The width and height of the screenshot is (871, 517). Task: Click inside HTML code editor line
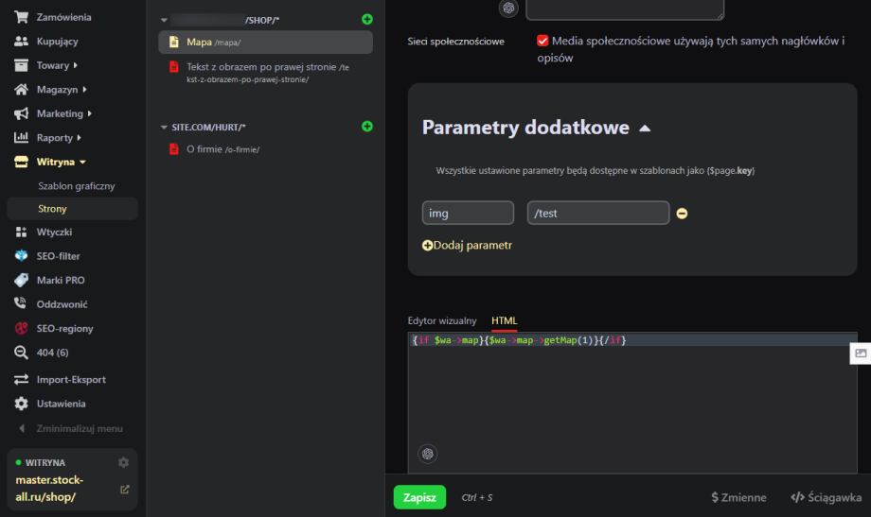(x=632, y=340)
